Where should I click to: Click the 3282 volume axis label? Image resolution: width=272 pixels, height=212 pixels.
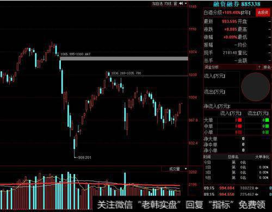pos(193,172)
